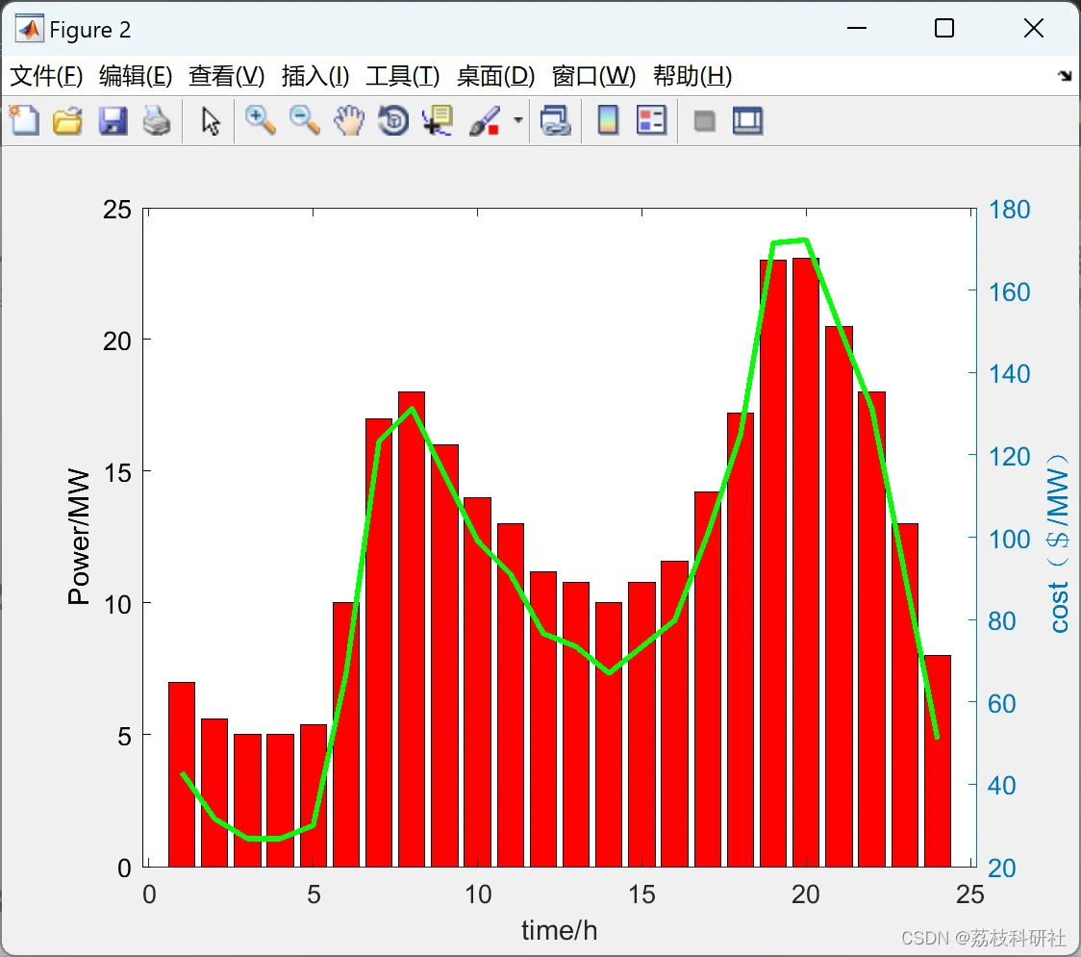The width and height of the screenshot is (1081, 957).
Task: Click the cost ($/MW) right axis label
Action: (1058, 542)
